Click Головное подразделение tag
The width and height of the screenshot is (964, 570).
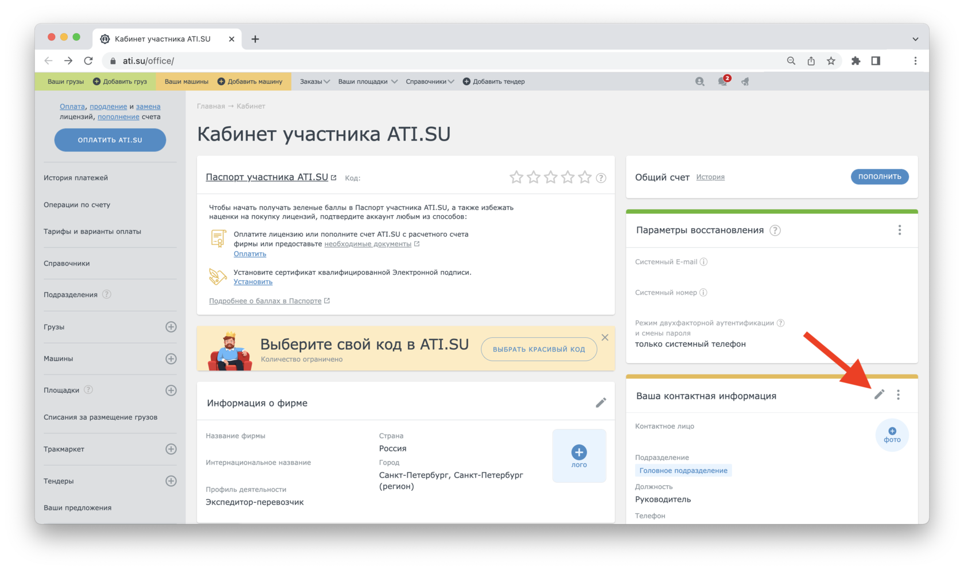click(x=683, y=471)
